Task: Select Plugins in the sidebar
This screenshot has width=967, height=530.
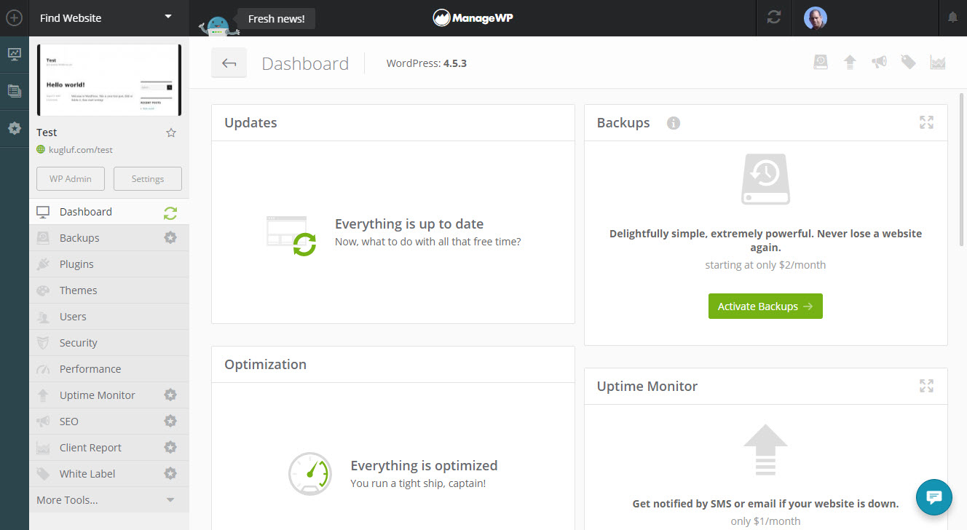Action: 76,264
